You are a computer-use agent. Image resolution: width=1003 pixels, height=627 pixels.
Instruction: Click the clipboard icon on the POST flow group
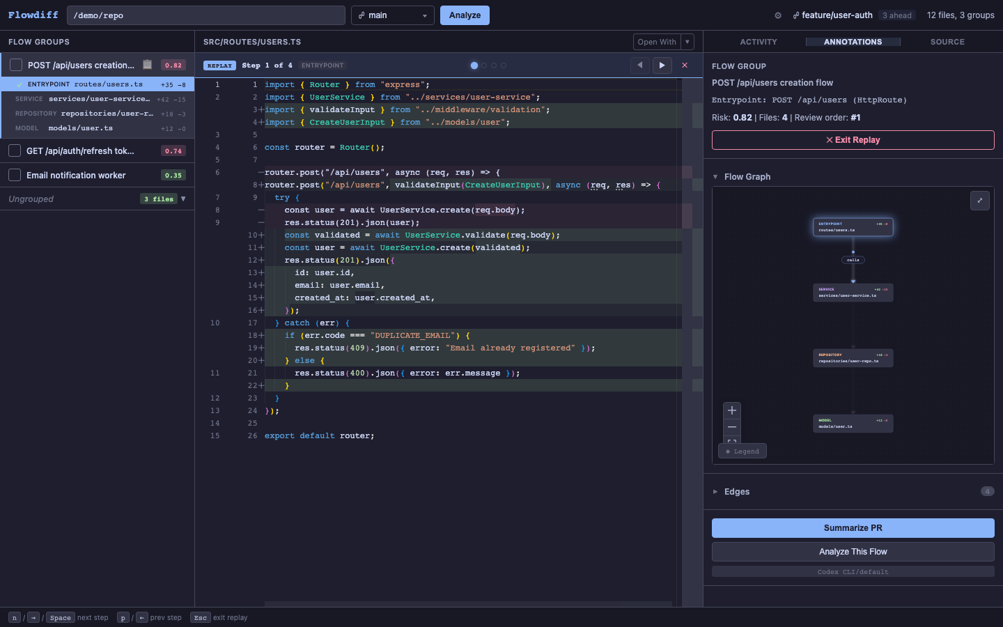pyautogui.click(x=147, y=65)
